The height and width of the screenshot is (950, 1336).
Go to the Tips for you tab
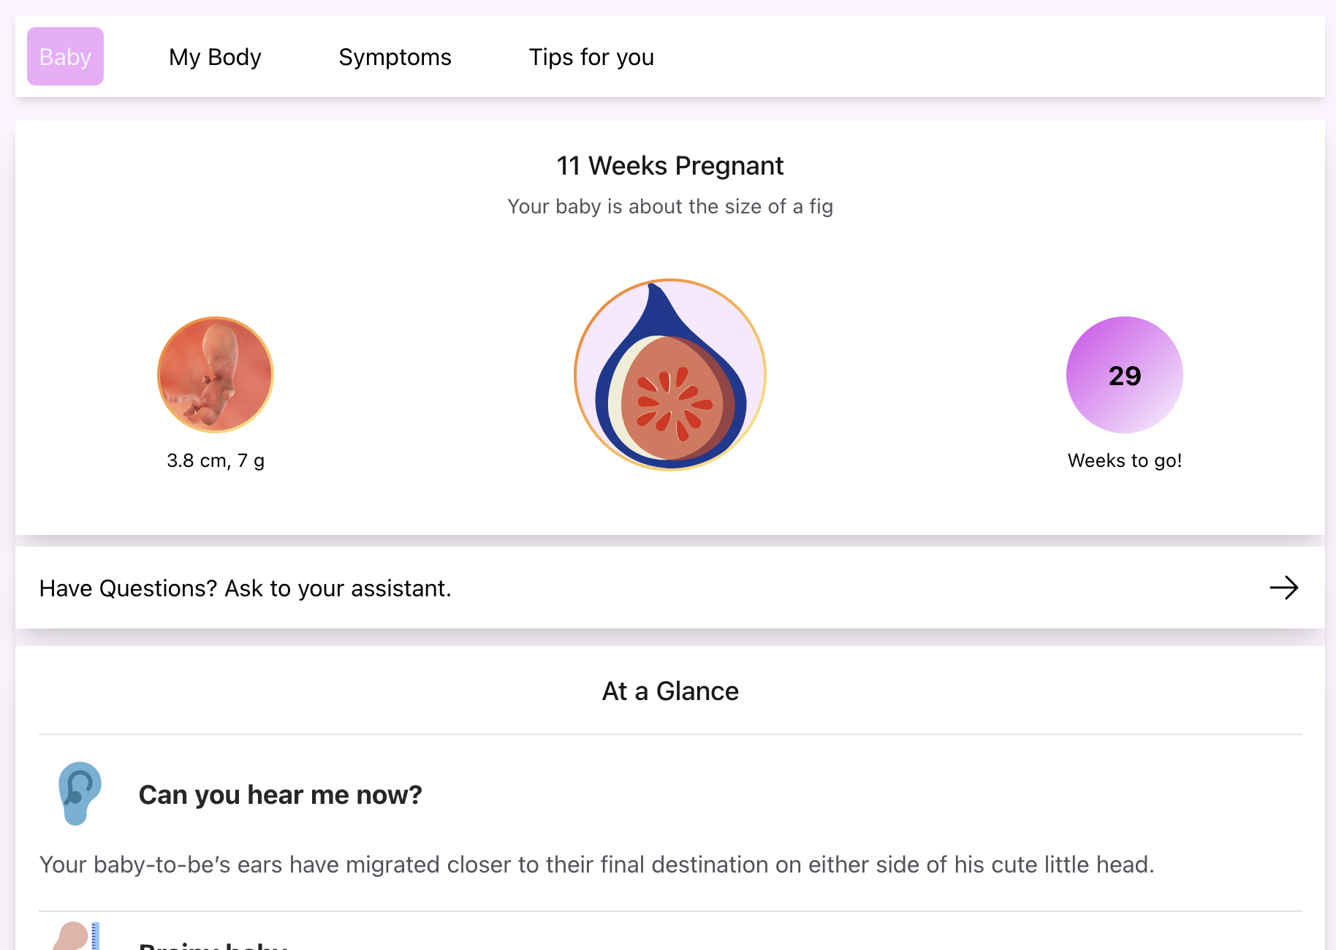[591, 57]
